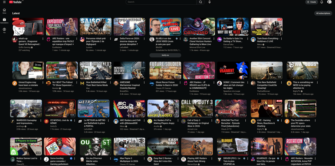Open more options for Delta Force en 2026 video
Image resolution: width=335 pixels, height=166 pixels.
pyautogui.click(x=144, y=39)
